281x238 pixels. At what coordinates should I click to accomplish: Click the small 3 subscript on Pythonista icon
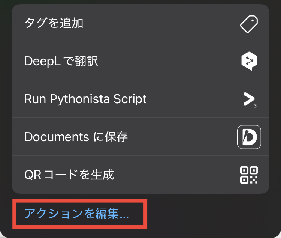[255, 106]
